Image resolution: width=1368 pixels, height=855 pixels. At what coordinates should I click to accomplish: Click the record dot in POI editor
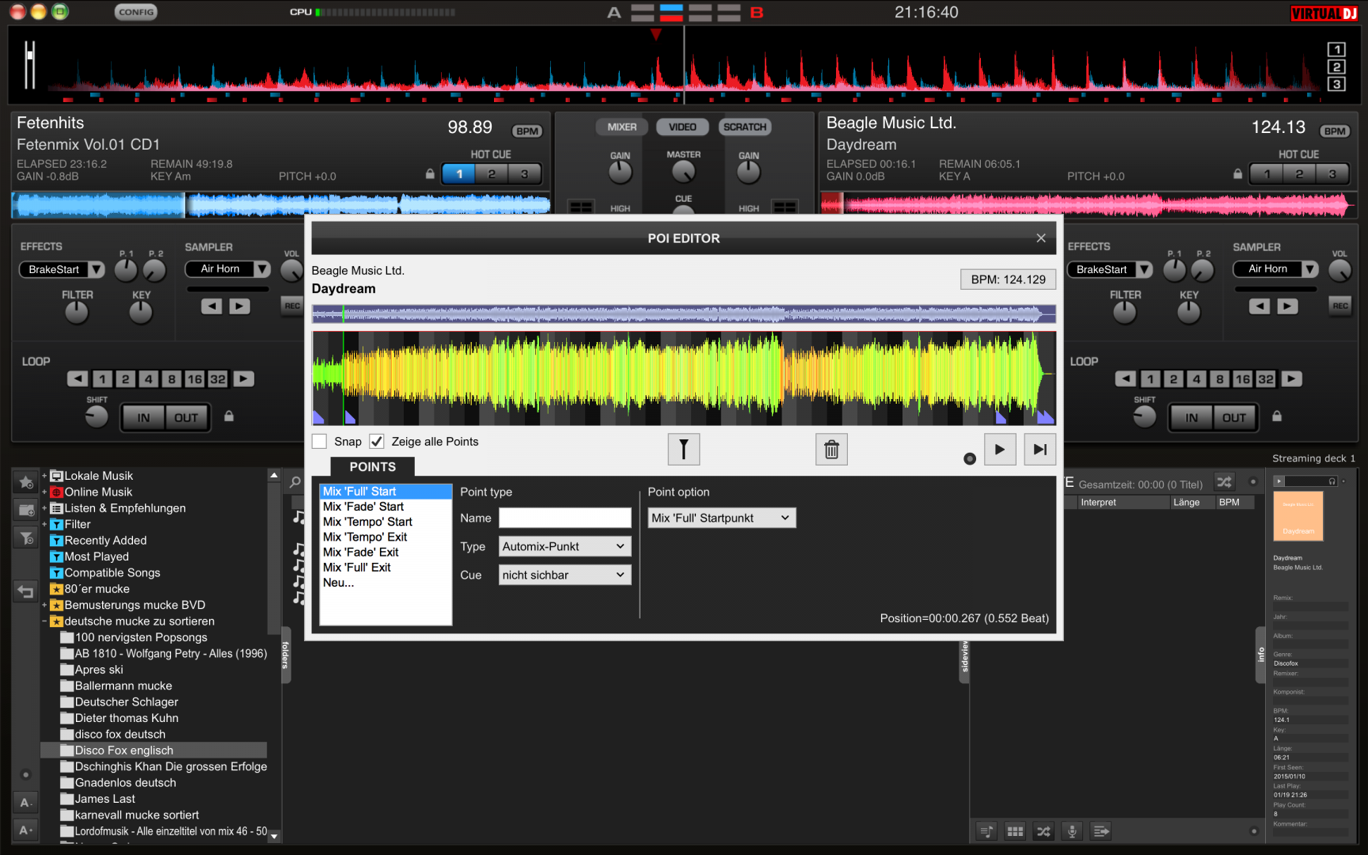click(969, 459)
